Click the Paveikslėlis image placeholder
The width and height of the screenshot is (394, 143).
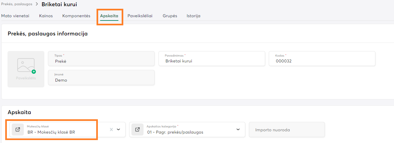(26, 69)
